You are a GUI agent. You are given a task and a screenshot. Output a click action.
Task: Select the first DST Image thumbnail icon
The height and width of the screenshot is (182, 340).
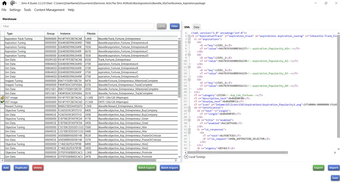[2, 98]
